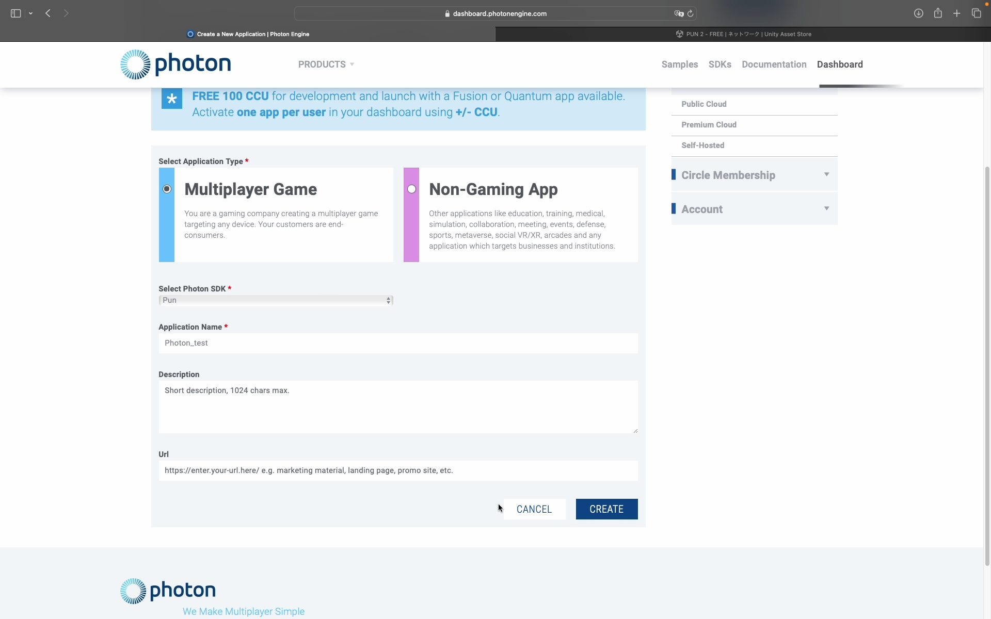Reload the page with refresh icon

tap(691, 13)
